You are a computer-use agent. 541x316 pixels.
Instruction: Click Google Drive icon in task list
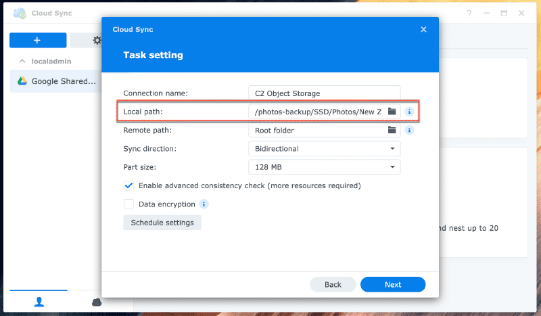click(22, 81)
